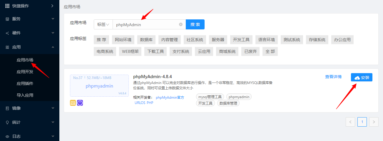Screen dimensions: 383x141
Task: Open the 查看详情 details link
Action: [333, 77]
